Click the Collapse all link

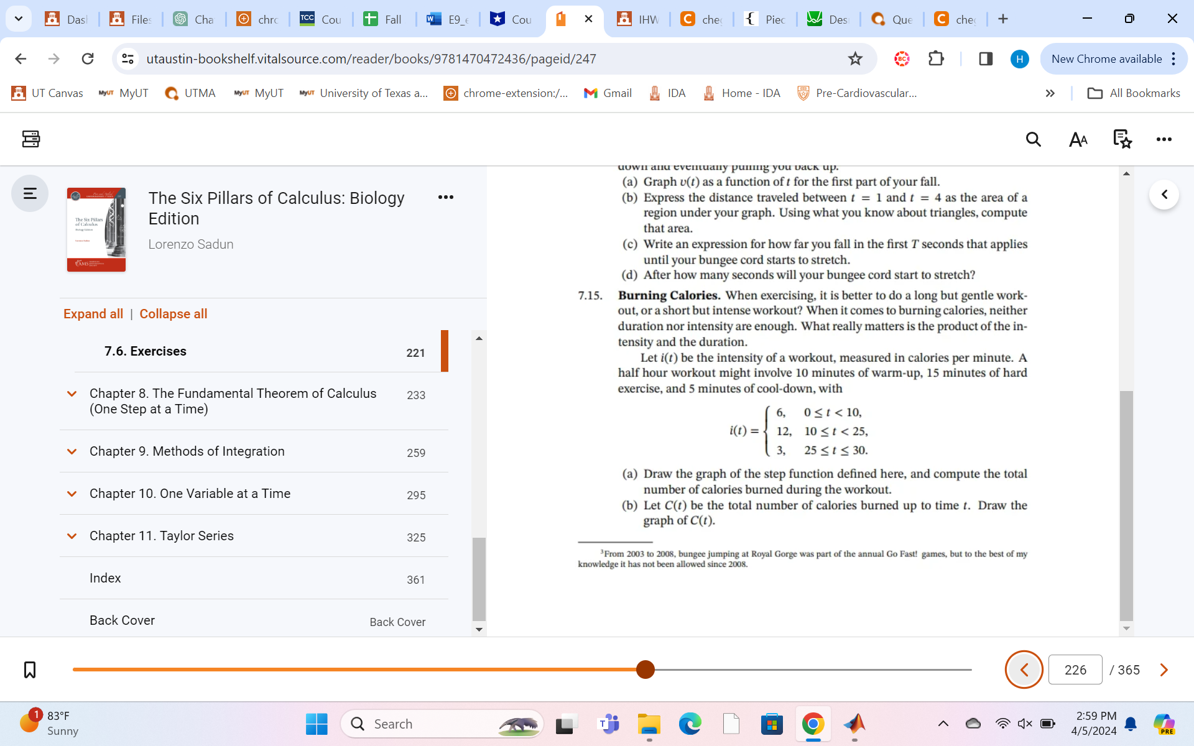coord(173,314)
